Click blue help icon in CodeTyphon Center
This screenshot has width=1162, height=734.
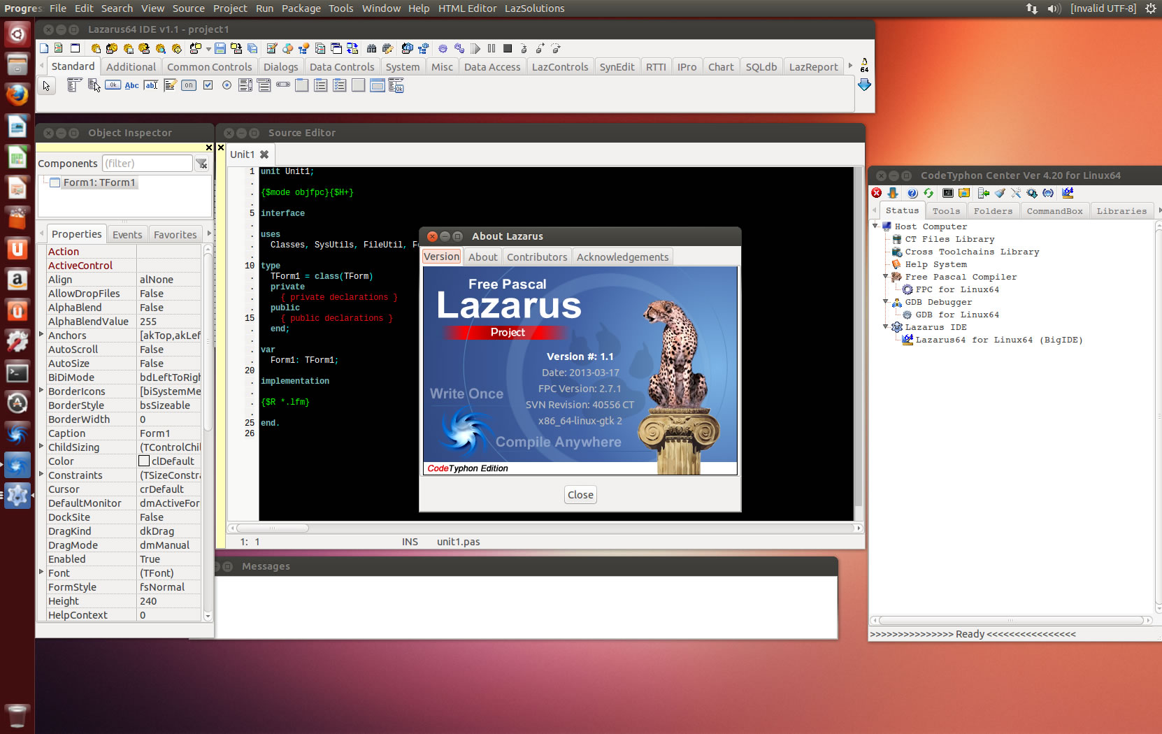[x=912, y=193]
